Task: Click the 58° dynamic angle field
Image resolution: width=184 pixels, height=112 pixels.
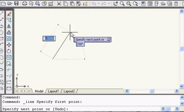Action: click(80, 44)
